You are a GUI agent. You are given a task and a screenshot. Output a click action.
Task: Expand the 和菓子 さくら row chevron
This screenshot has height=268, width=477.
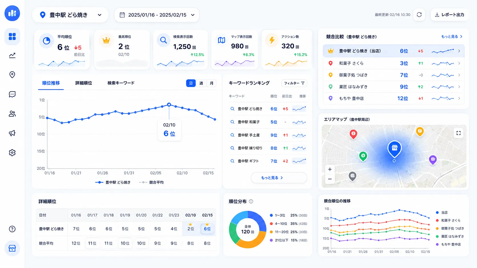click(x=459, y=63)
